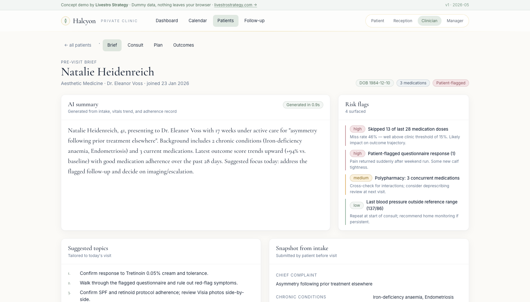Click the AI summary heading

pyautogui.click(x=83, y=105)
